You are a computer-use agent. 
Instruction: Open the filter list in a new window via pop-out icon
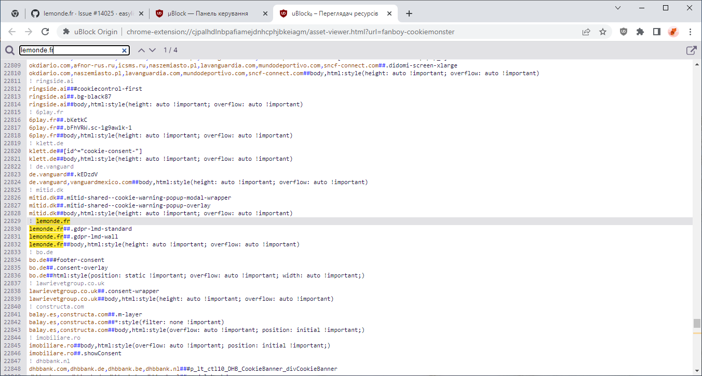tap(691, 50)
